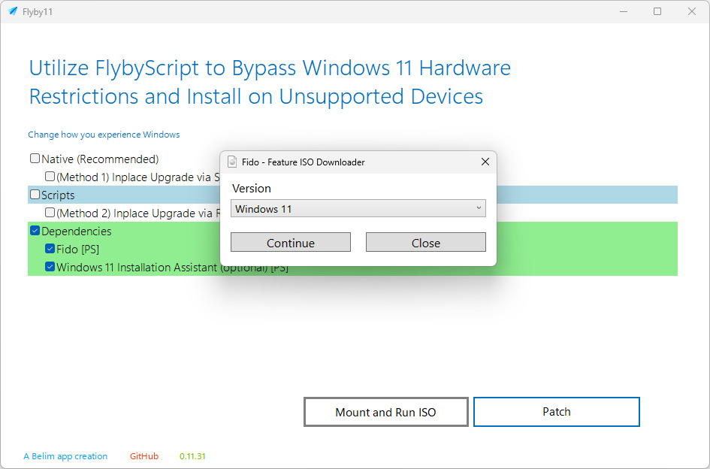Click the Patch button
710x469 pixels.
point(557,412)
